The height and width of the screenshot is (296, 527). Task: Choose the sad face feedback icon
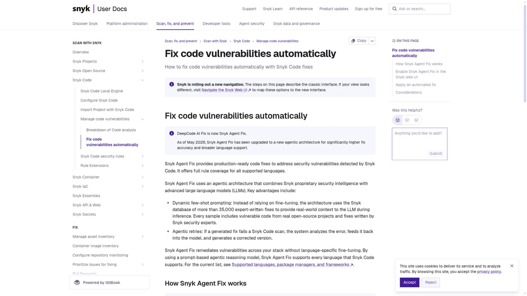click(416, 120)
